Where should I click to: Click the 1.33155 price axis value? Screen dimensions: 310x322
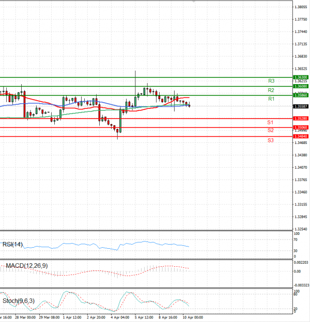pyautogui.click(x=301, y=204)
